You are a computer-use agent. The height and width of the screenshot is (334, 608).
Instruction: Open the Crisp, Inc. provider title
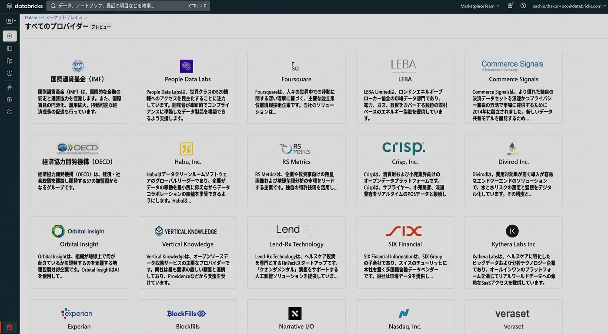[x=405, y=162]
